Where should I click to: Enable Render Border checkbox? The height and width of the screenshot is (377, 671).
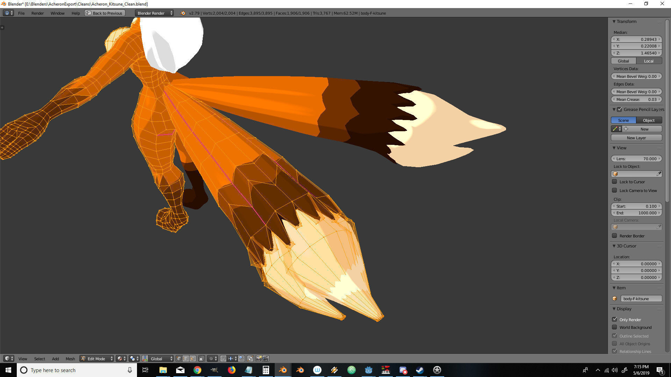point(614,236)
